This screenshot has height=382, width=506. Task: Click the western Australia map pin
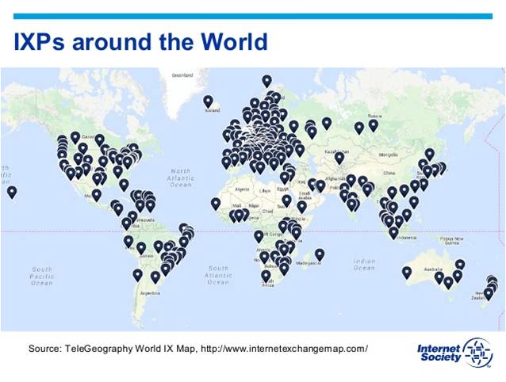(407, 272)
